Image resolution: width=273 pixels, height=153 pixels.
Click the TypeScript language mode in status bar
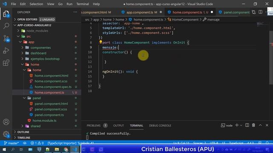pyautogui.click(x=236, y=143)
